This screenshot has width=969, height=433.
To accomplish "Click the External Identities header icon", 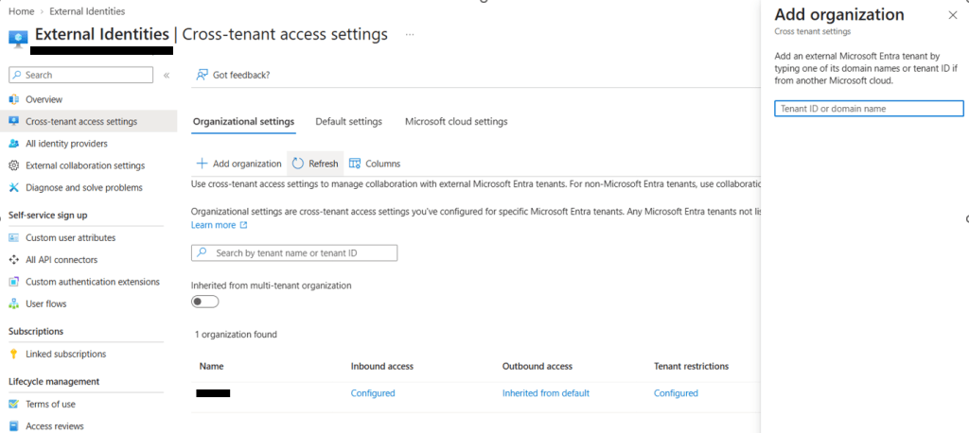I will [x=18, y=37].
